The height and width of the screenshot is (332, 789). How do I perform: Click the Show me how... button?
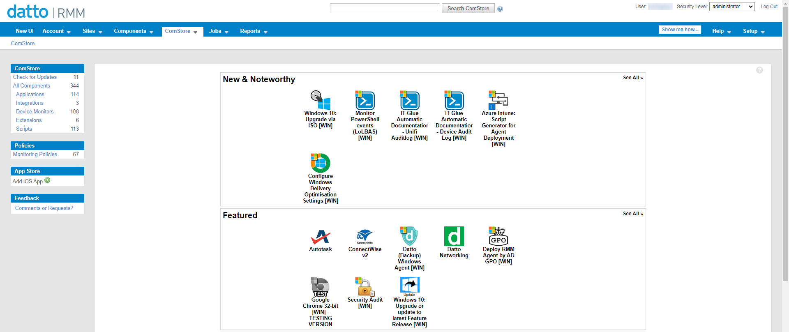click(x=680, y=30)
